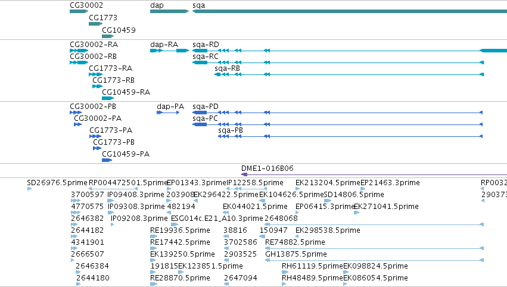Click EK044021.5prime label
The width and height of the screenshot is (507, 287).
[x=255, y=207]
